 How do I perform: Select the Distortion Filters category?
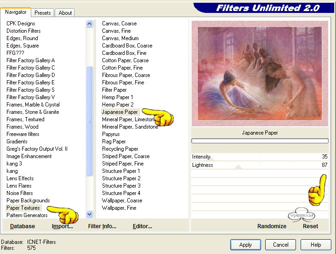[x=23, y=31]
